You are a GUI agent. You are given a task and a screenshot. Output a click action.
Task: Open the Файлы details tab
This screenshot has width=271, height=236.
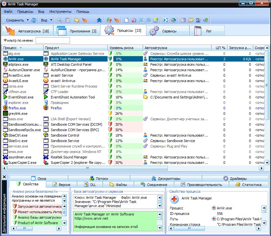[118, 185]
